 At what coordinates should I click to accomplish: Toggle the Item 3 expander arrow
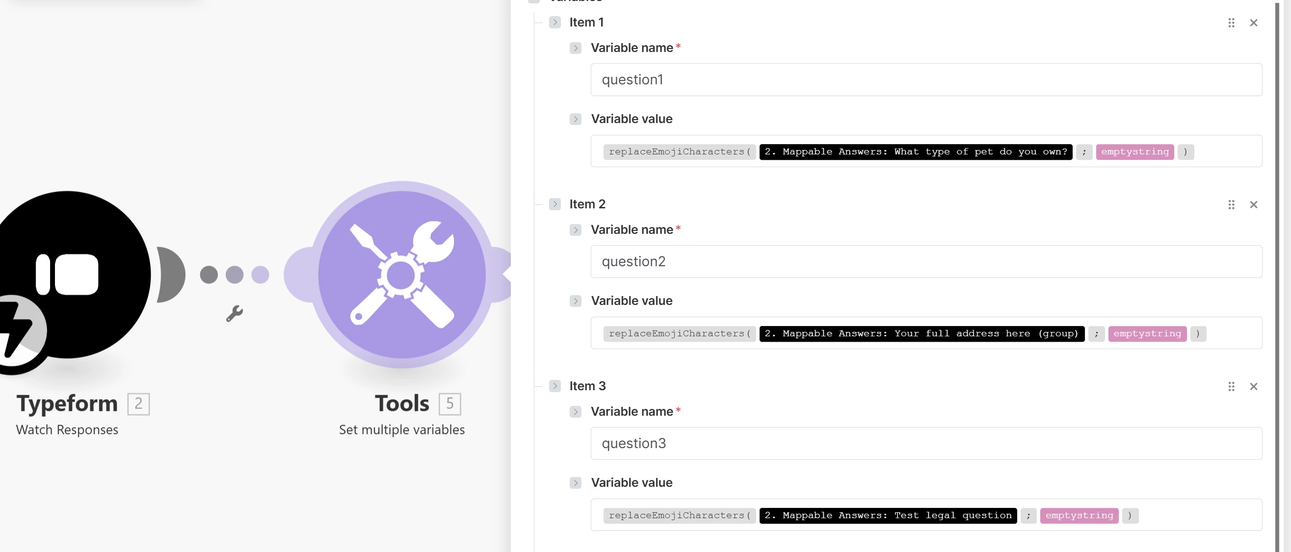tap(555, 386)
